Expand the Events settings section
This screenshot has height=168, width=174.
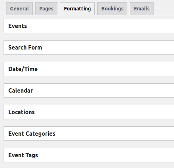[89, 26]
